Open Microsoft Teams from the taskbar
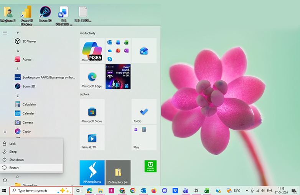This screenshot has width=300, height=195. tap(186, 191)
